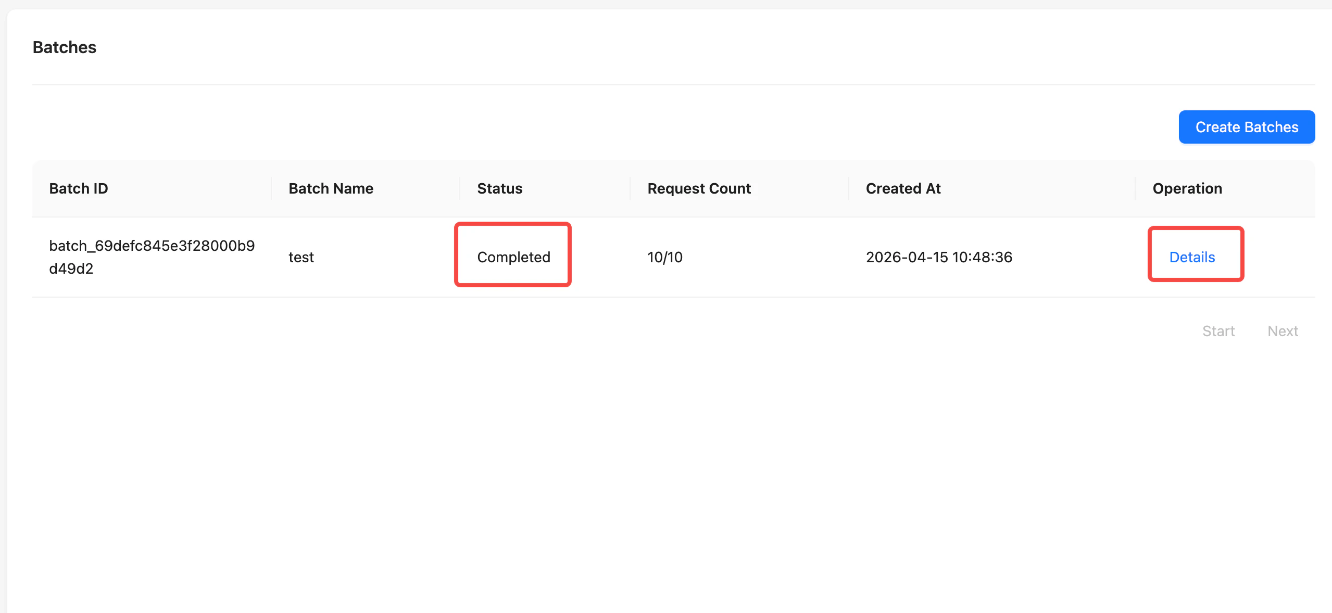Click the divider between Status and Request Count
This screenshot has width=1332, height=613.
pos(630,188)
